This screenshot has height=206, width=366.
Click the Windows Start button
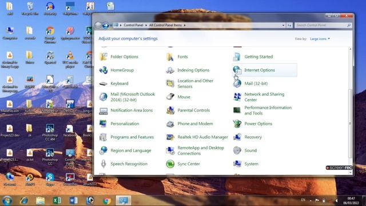coord(7,200)
